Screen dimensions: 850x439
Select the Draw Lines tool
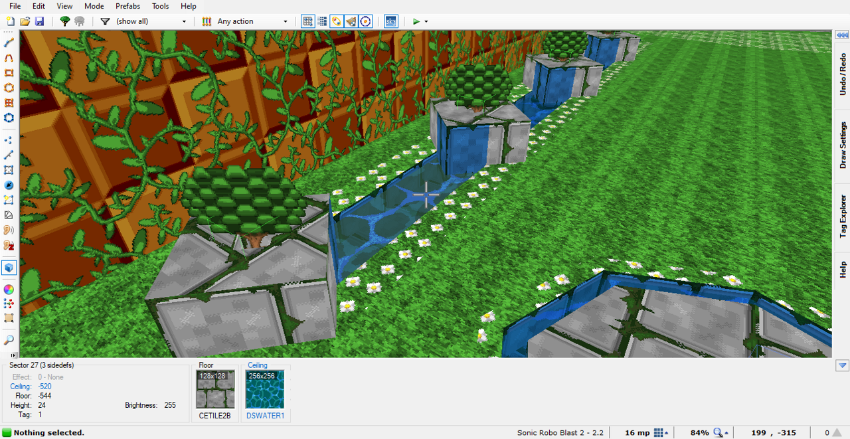pyautogui.click(x=9, y=43)
